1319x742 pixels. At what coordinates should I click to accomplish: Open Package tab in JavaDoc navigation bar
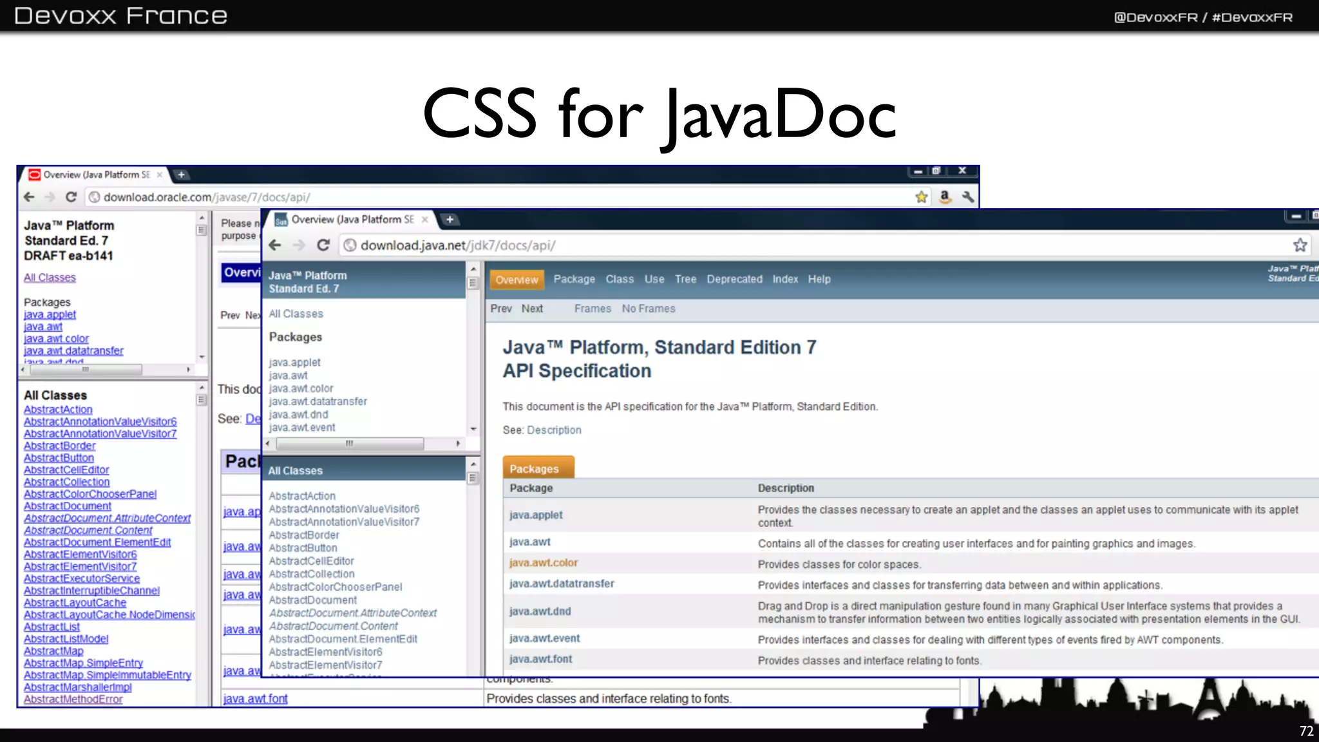pos(574,279)
